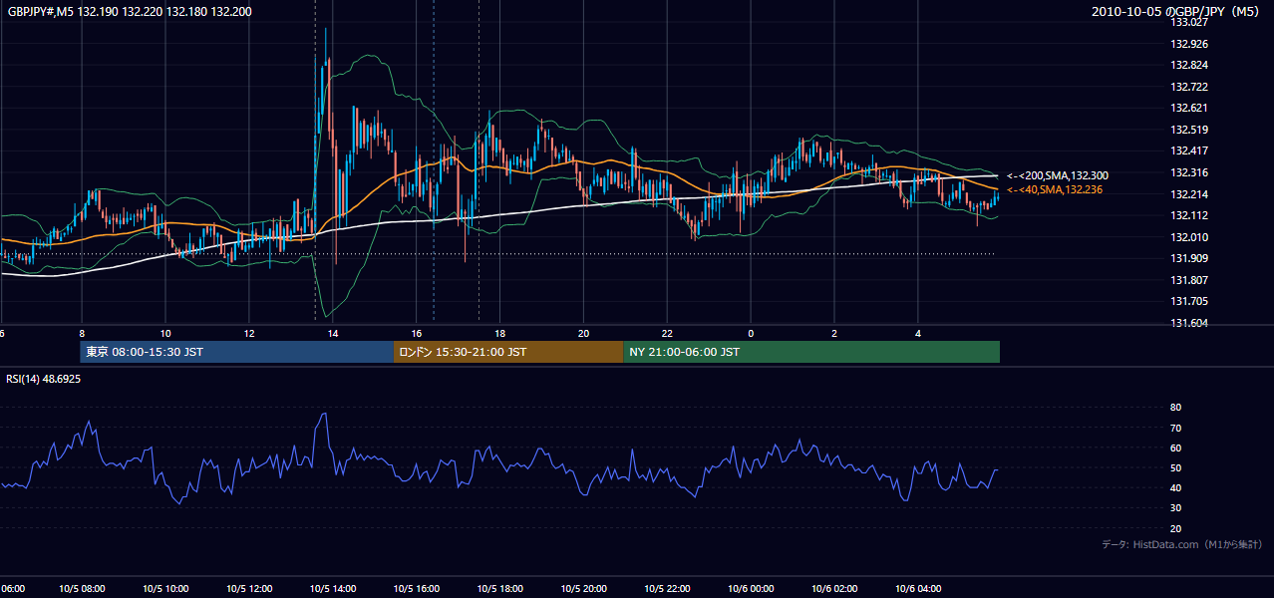This screenshot has width=1274, height=598.
Task: Click RSI scale value 60
Action: pyautogui.click(x=1175, y=448)
